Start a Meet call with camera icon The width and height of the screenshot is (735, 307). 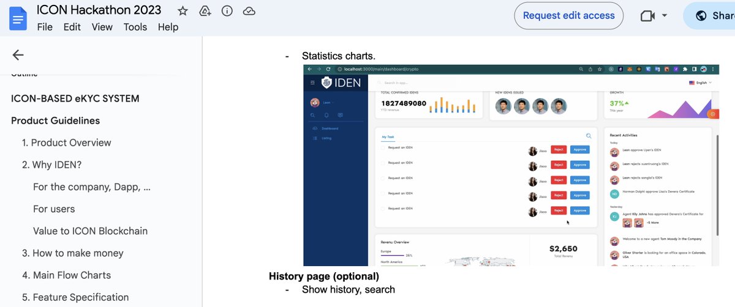tap(648, 16)
